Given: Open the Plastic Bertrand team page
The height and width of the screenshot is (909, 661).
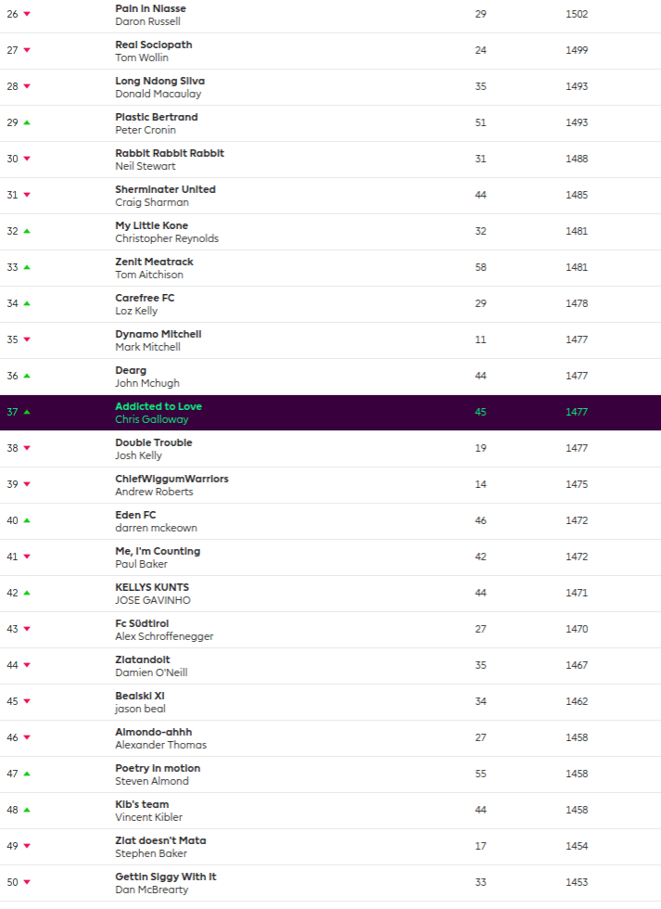Looking at the screenshot, I should (156, 117).
